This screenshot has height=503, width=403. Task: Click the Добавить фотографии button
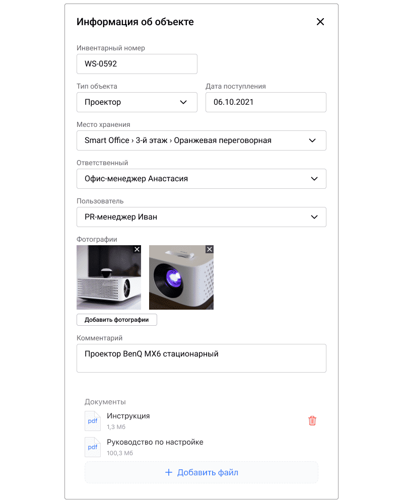coord(116,320)
